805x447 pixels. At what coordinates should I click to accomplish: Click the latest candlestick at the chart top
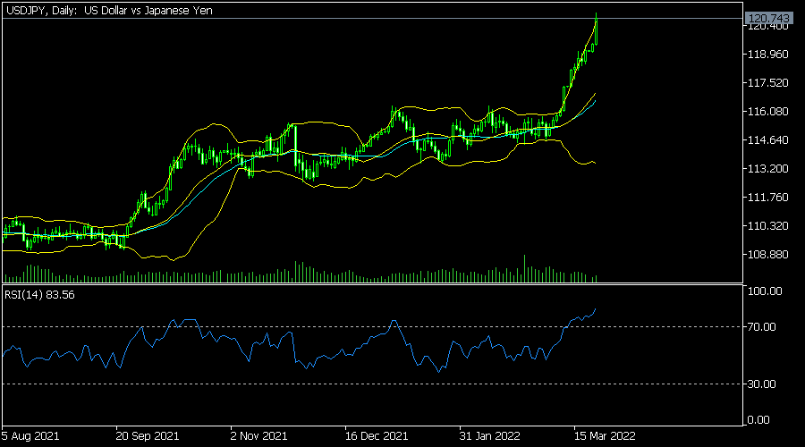point(596,30)
